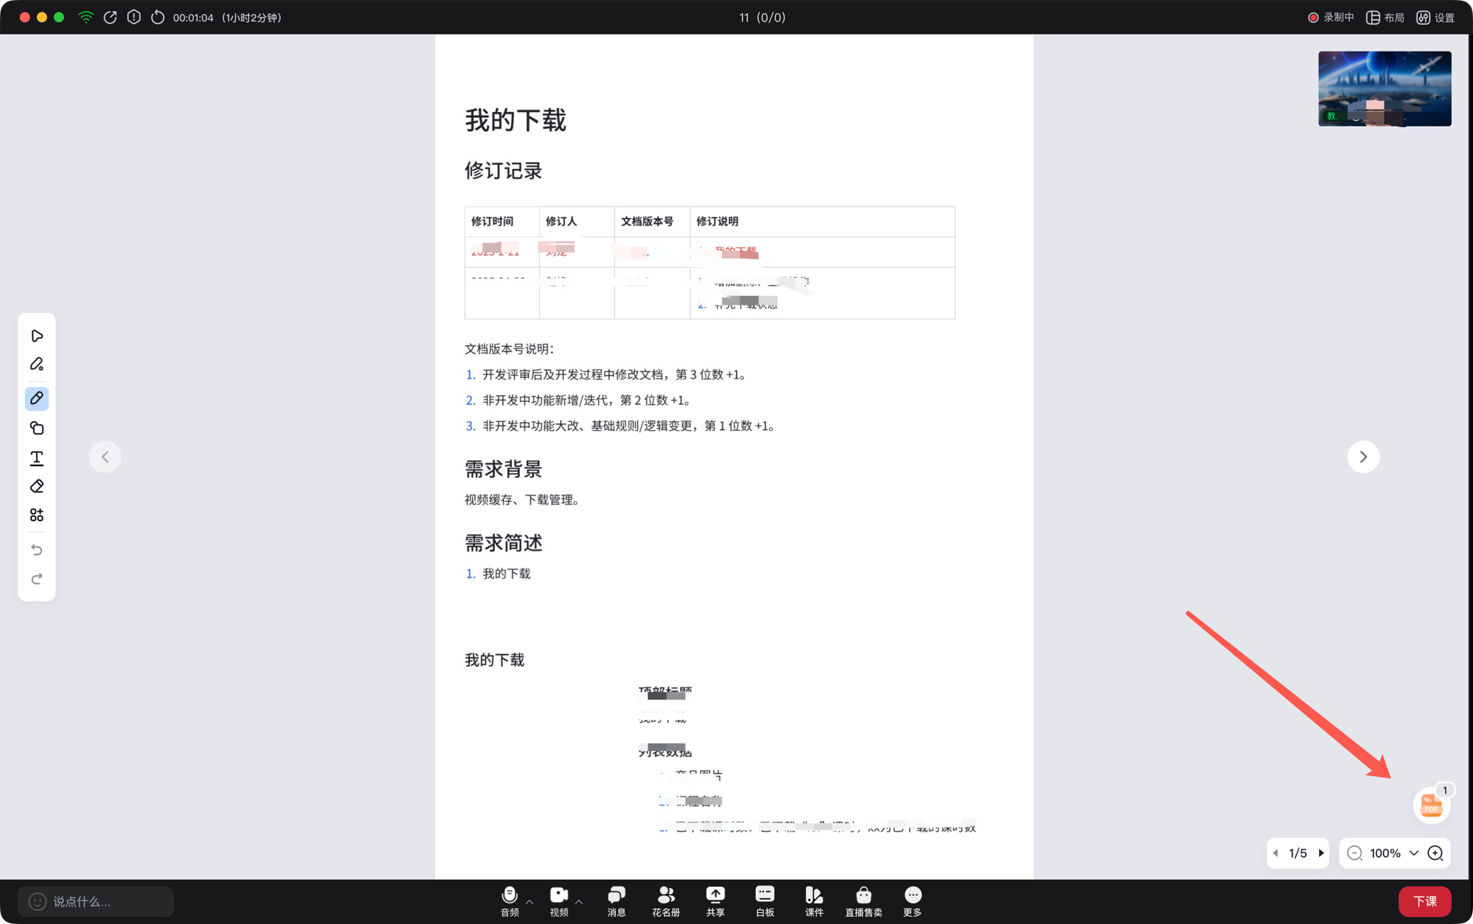Redo the last annotation
The width and height of the screenshot is (1473, 924).
[37, 579]
